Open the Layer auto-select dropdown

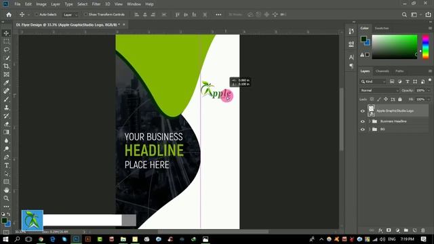coord(71,15)
